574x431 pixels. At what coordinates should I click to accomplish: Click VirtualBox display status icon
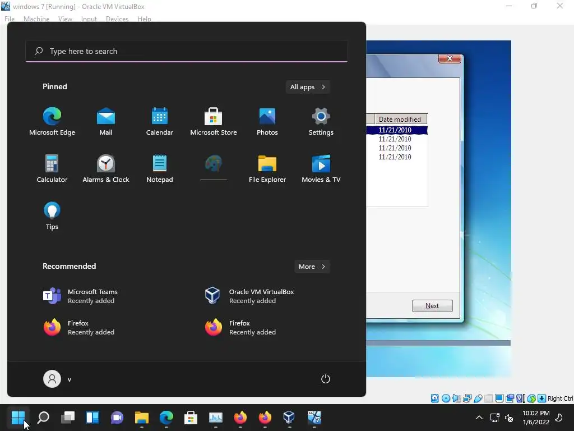(499, 398)
